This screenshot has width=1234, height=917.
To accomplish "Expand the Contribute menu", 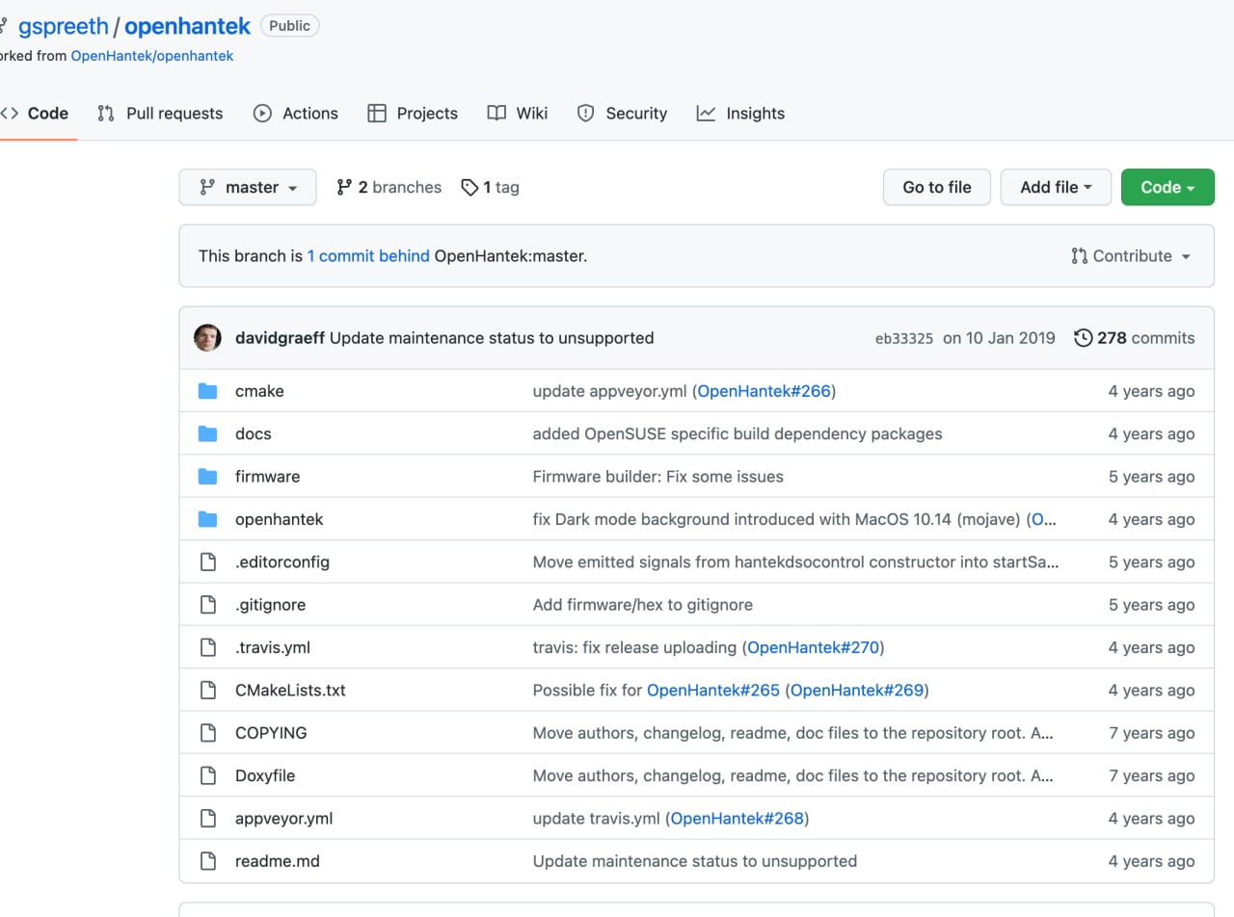I will click(1131, 256).
